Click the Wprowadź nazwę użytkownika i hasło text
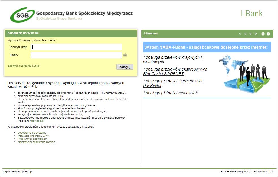 coord(32,40)
